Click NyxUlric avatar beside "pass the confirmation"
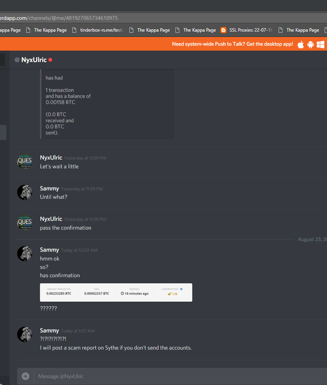Screen dimensions: 327x385 (x=24, y=223)
